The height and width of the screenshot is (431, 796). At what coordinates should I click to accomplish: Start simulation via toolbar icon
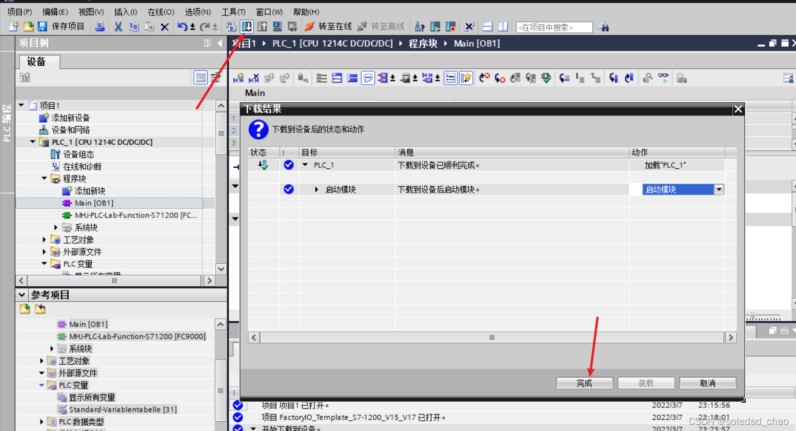point(277,26)
